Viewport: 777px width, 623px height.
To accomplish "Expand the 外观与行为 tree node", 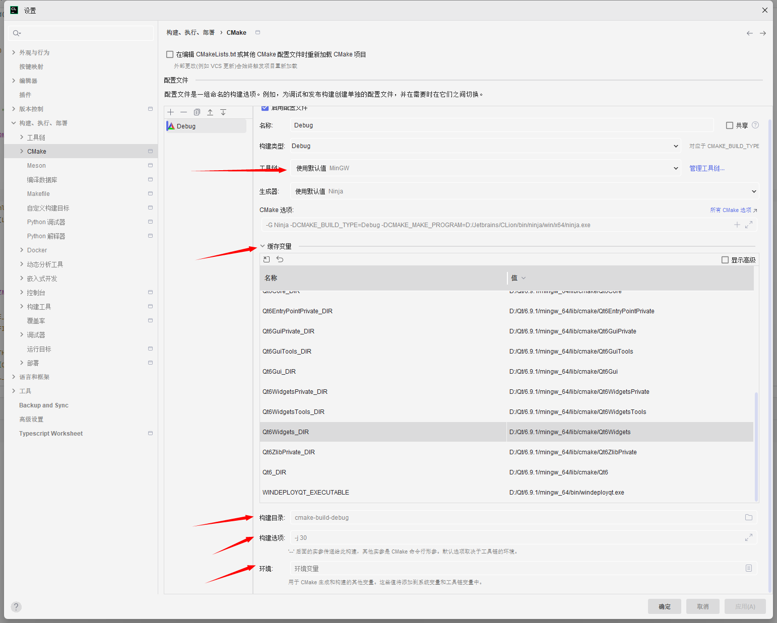I will (x=14, y=52).
